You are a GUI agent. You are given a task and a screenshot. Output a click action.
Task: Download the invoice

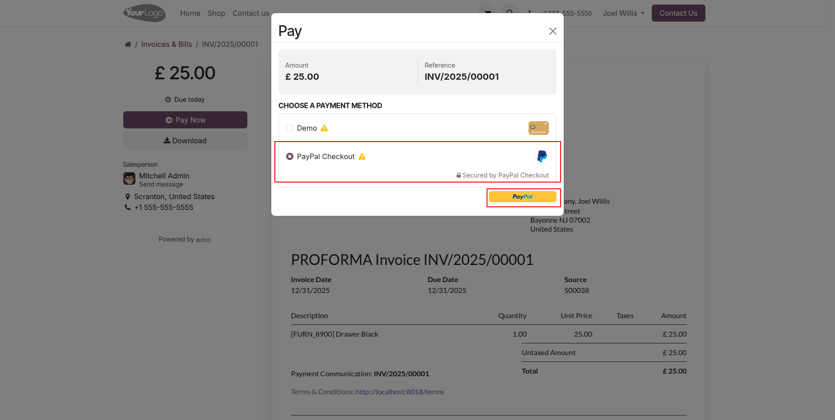185,141
